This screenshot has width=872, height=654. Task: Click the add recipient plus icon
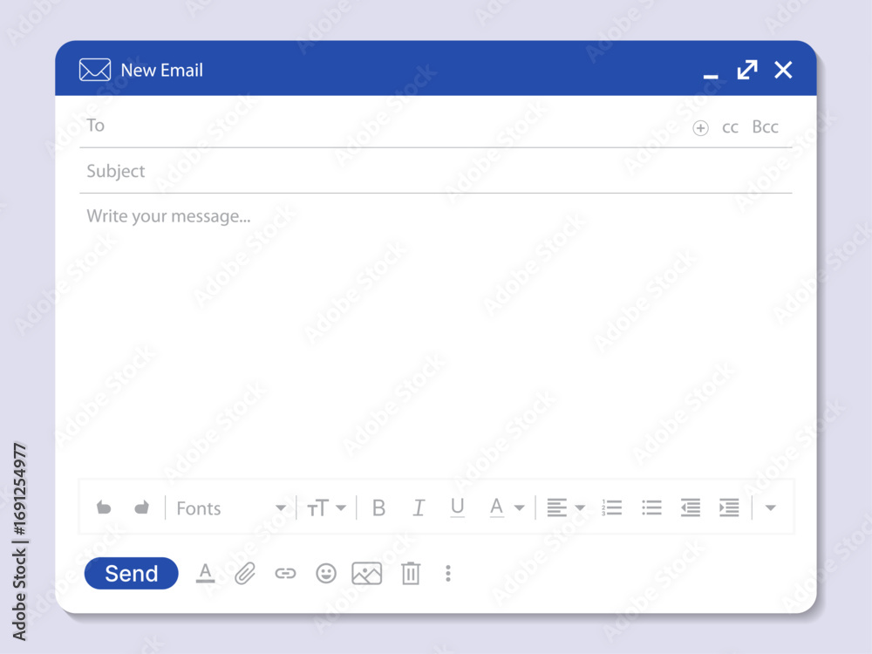(700, 128)
